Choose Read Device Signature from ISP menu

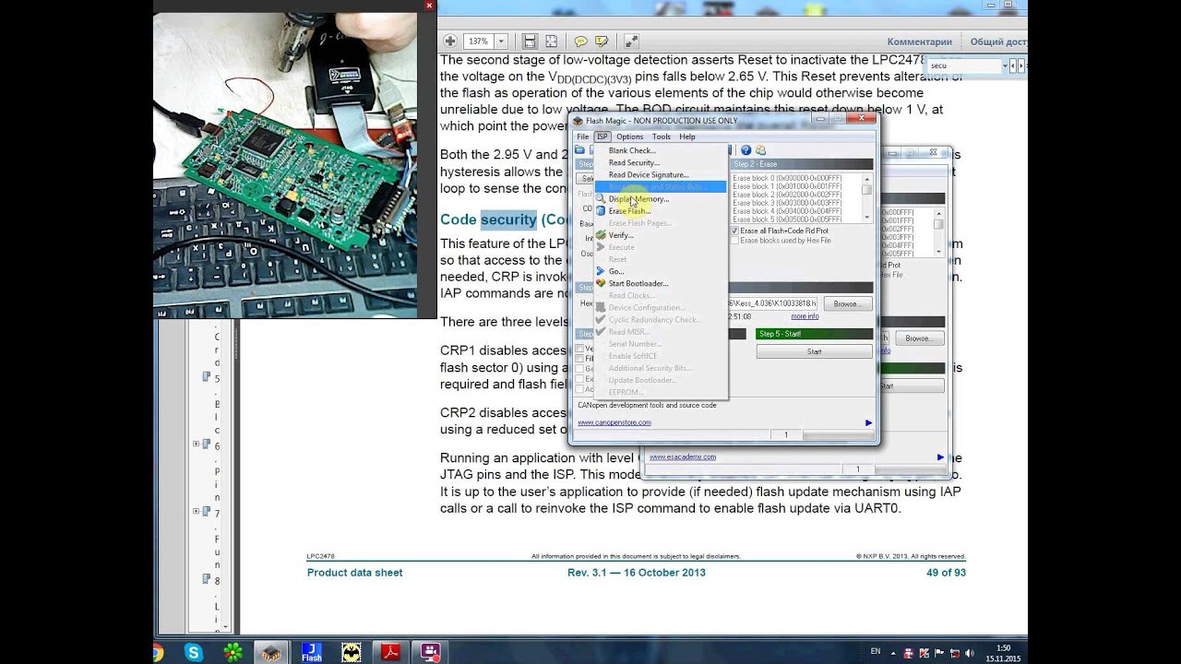[x=661, y=174]
